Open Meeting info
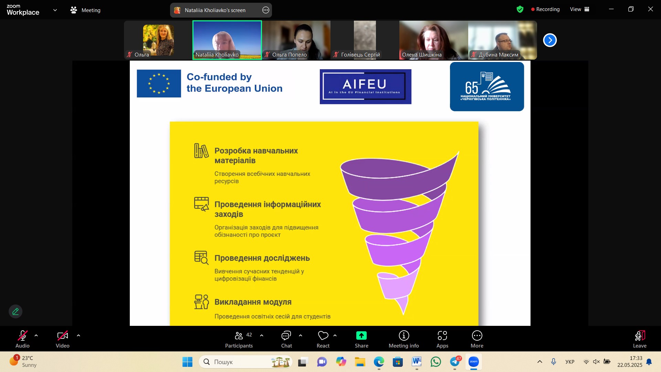Image resolution: width=661 pixels, height=372 pixels. coord(403,339)
